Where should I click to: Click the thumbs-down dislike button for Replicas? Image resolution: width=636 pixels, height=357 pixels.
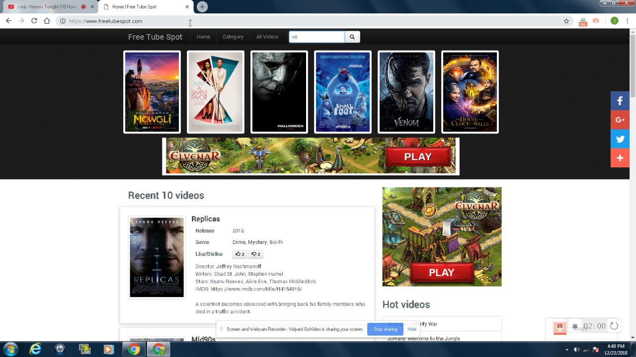(x=255, y=254)
